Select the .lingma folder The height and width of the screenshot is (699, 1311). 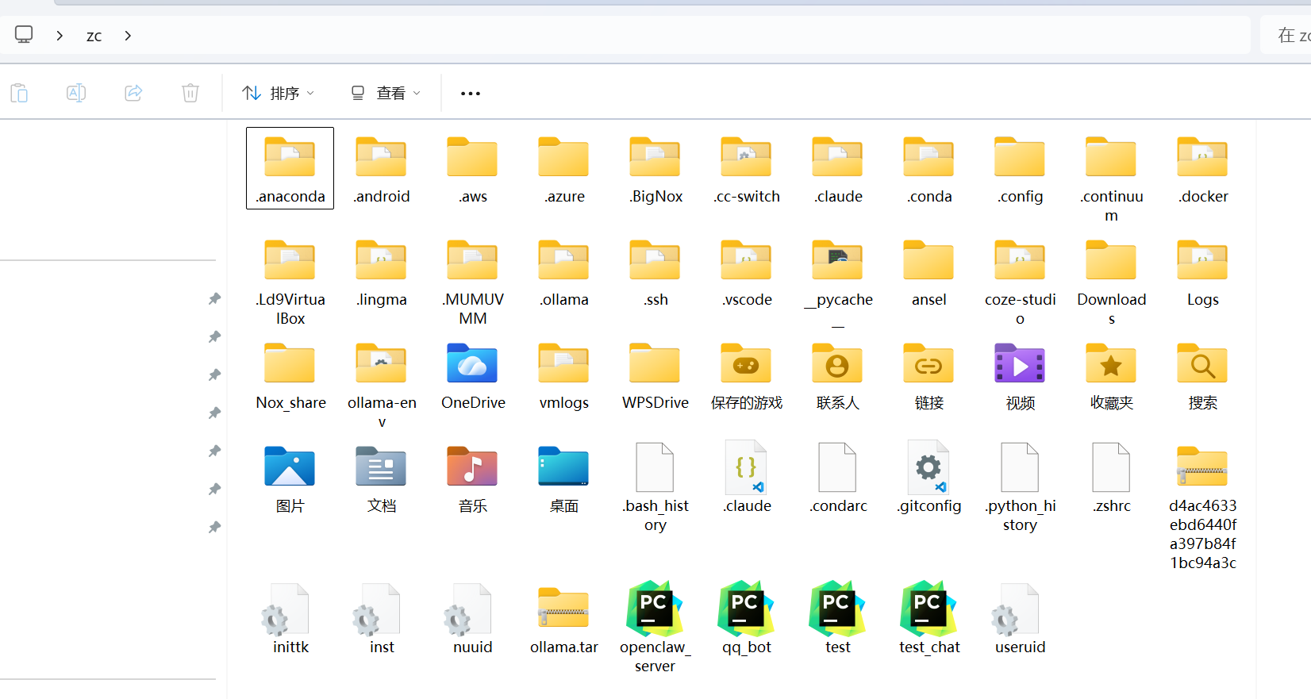pyautogui.click(x=382, y=271)
